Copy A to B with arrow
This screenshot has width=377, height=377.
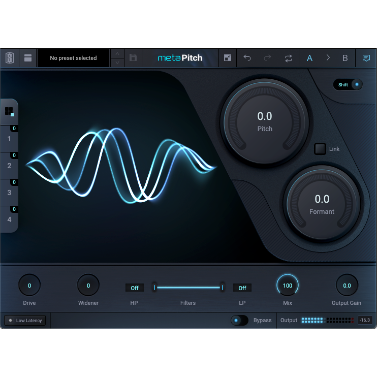pyautogui.click(x=328, y=58)
